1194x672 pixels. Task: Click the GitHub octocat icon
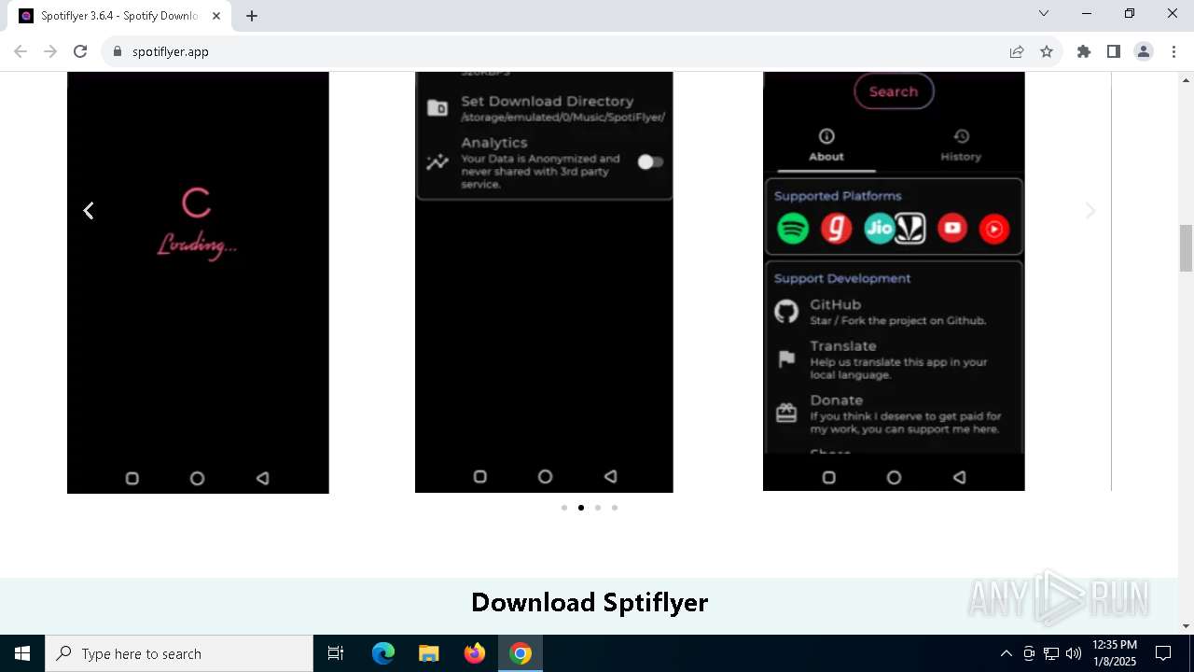coord(786,312)
